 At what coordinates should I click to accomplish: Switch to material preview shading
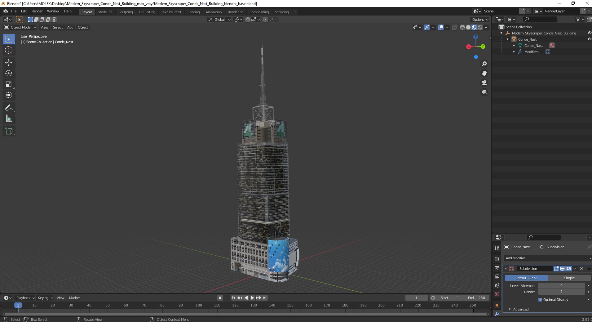(474, 27)
